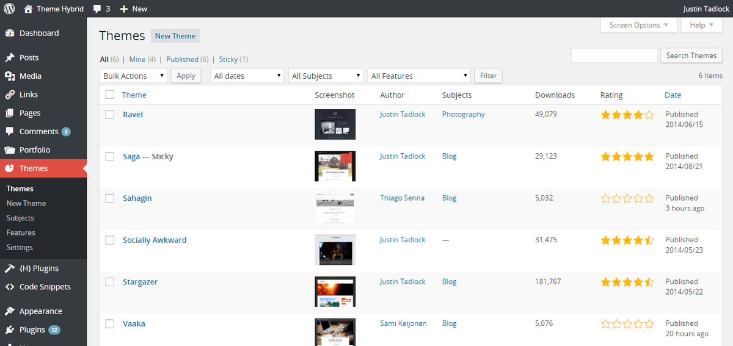Image resolution: width=733 pixels, height=346 pixels.
Task: Filter the list to Sticky themes
Action: pos(228,59)
